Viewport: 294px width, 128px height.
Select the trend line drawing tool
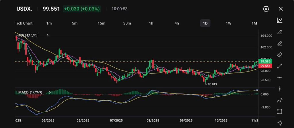pyautogui.click(x=280, y=66)
